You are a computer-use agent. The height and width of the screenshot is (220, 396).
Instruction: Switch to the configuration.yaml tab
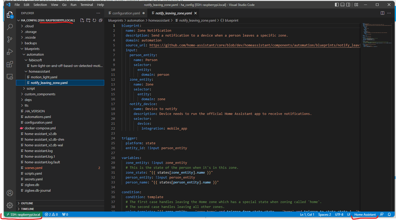[x=126, y=13]
